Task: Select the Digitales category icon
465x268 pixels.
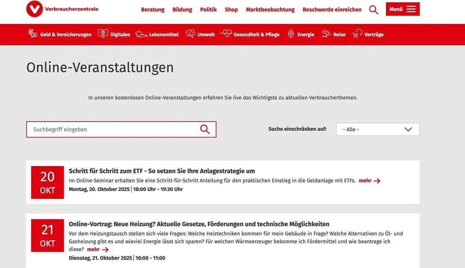Action: click(103, 34)
